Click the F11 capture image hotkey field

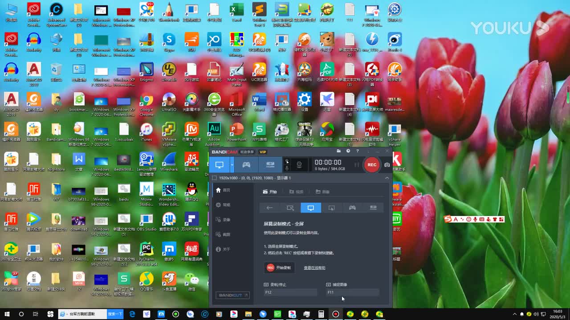point(353,292)
